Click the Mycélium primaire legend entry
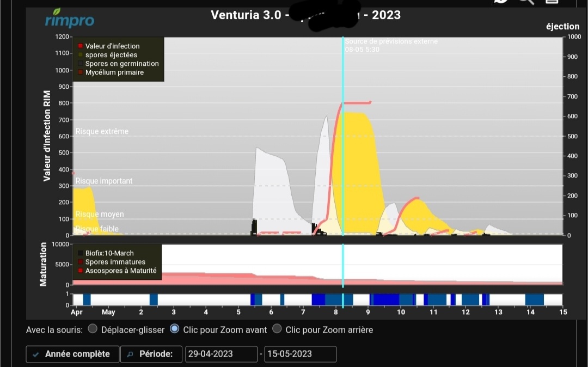 pos(111,72)
